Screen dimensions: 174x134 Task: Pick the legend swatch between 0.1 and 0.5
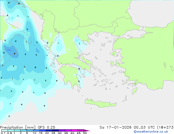click(x=5, y=130)
